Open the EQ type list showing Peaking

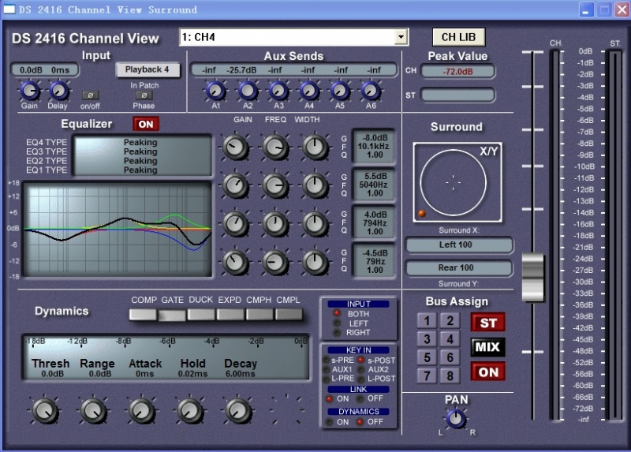point(144,155)
